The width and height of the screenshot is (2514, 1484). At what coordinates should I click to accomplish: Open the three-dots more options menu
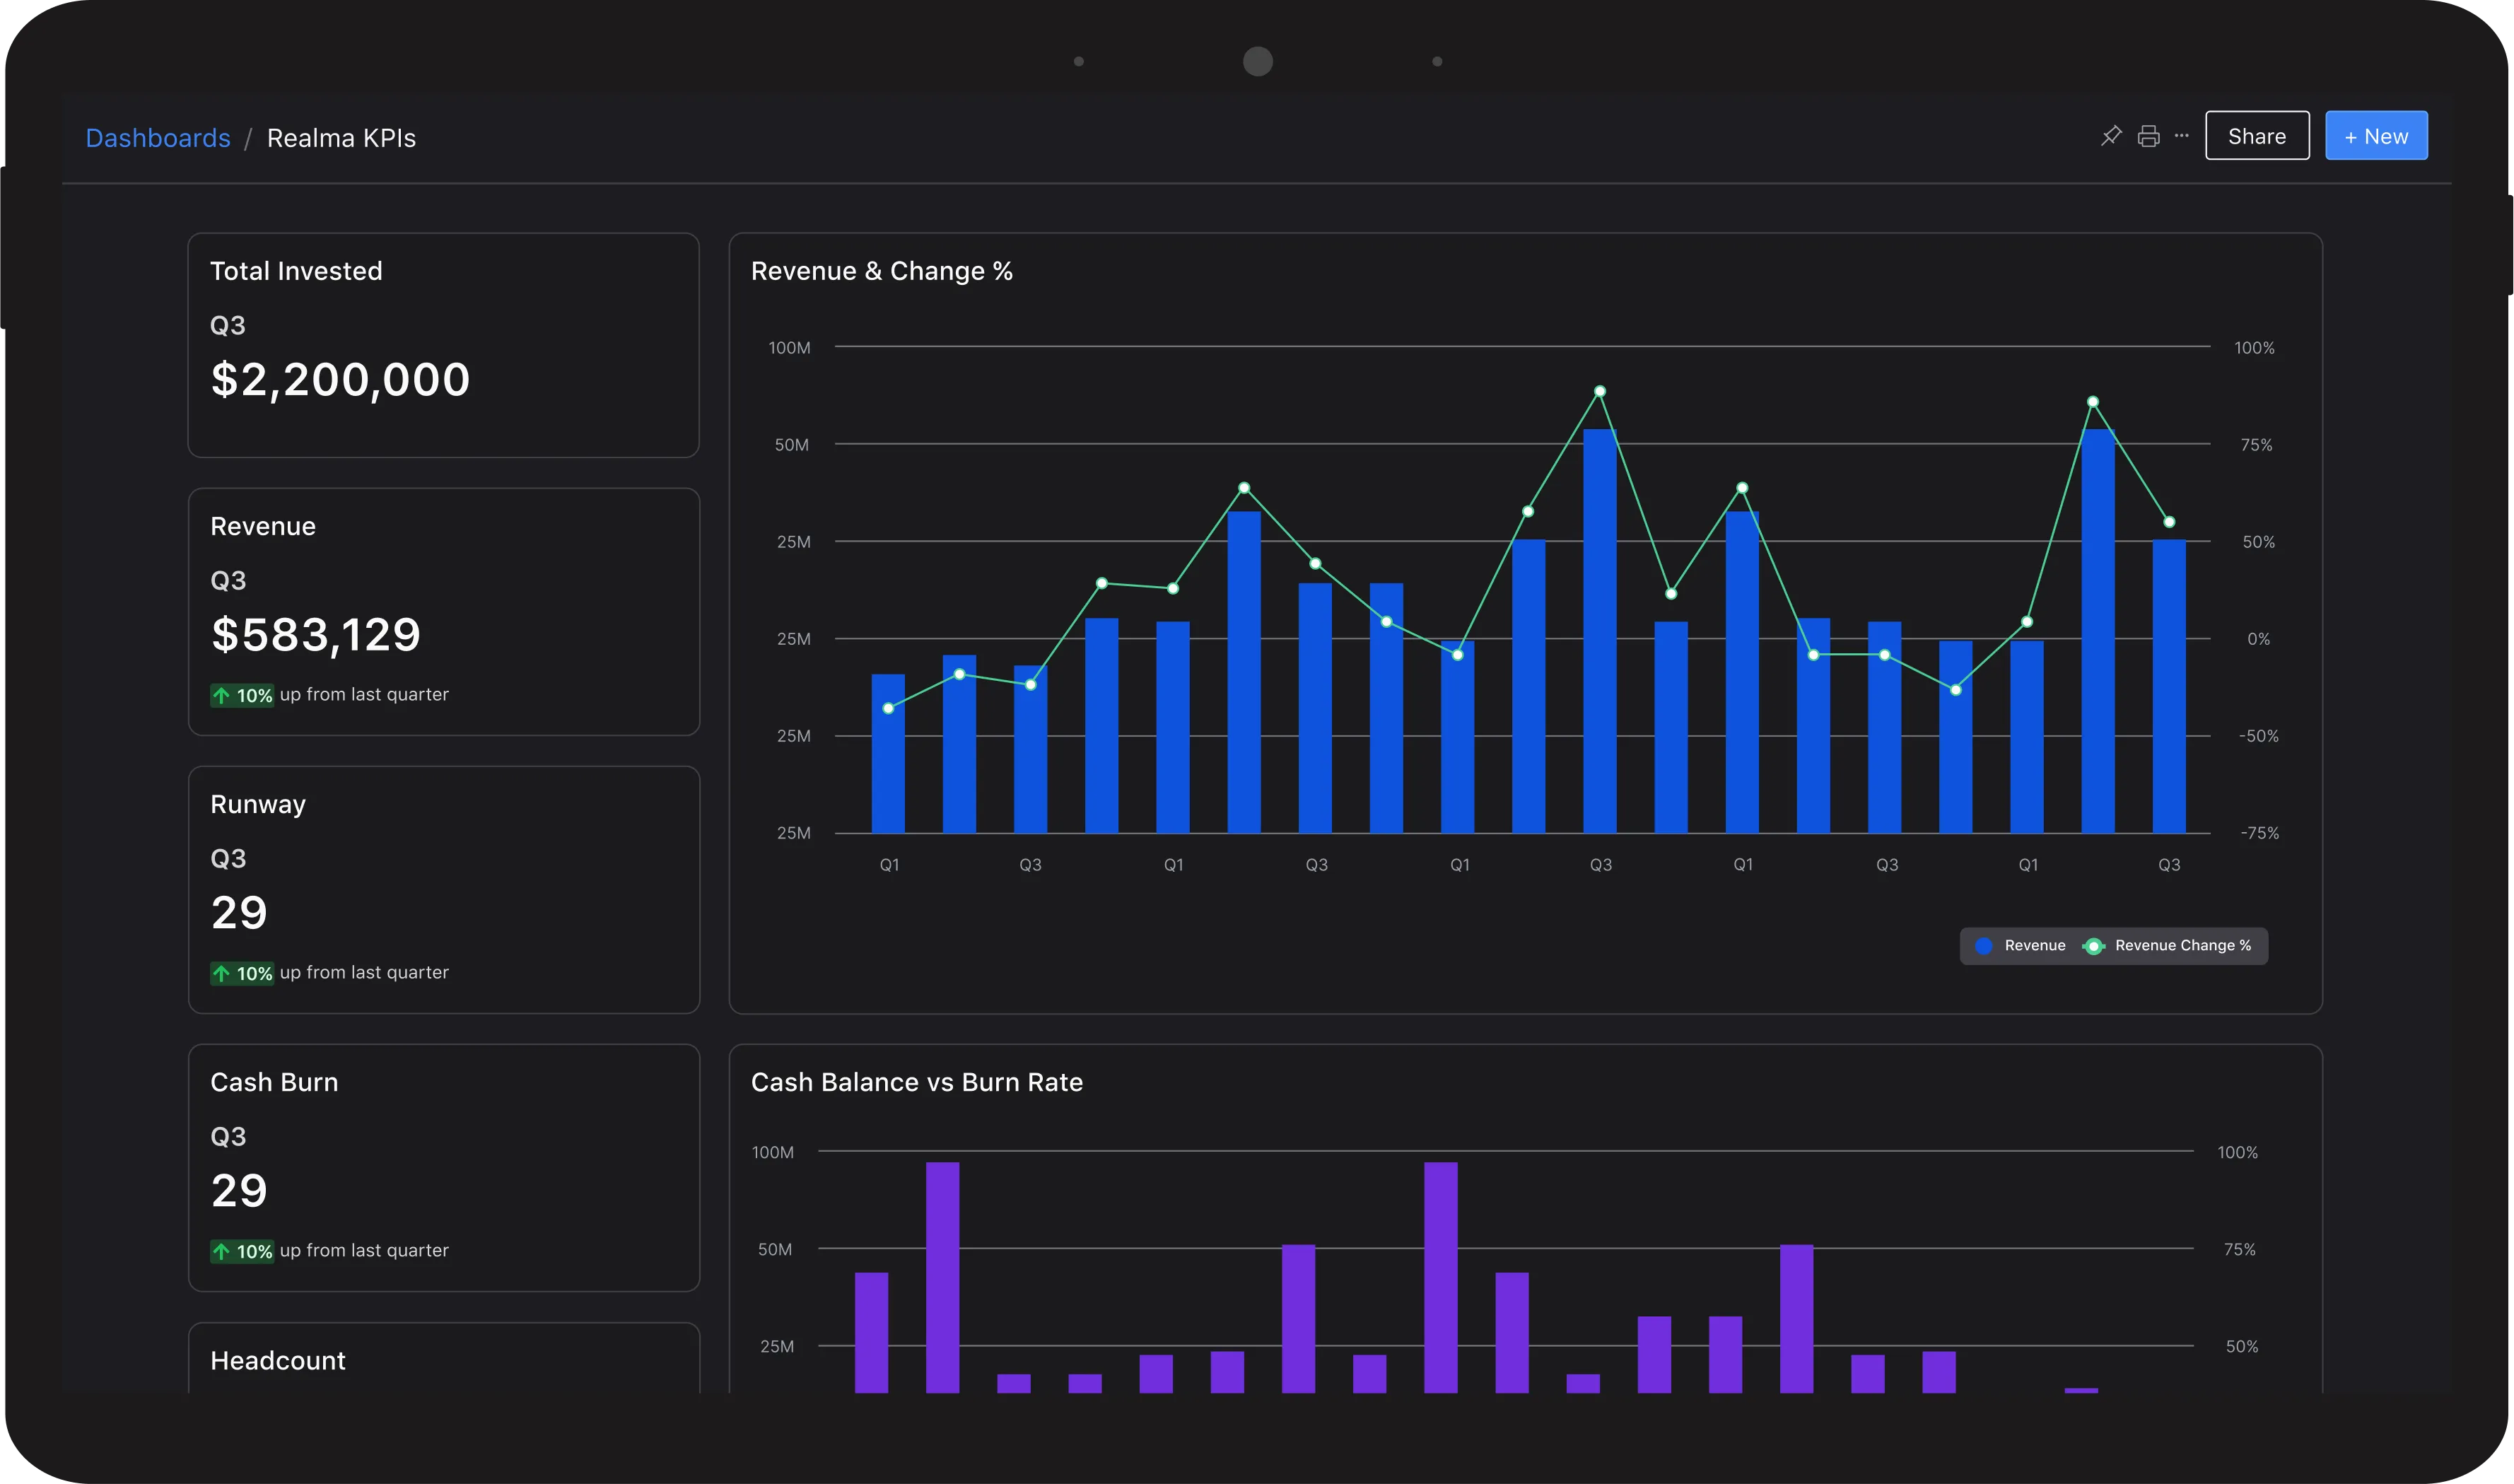[x=2181, y=136]
